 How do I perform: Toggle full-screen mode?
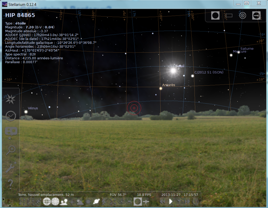click(x=129, y=202)
